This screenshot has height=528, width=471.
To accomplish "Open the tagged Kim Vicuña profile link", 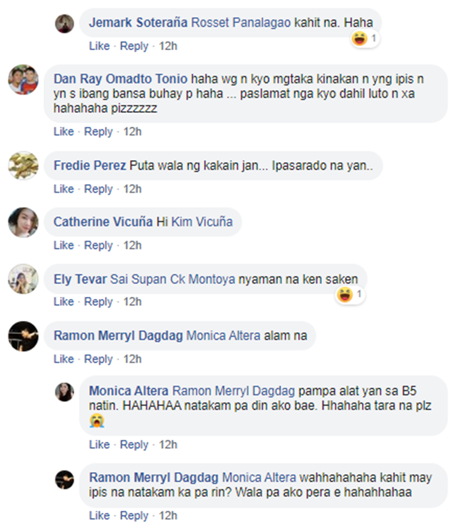I will tap(202, 222).
